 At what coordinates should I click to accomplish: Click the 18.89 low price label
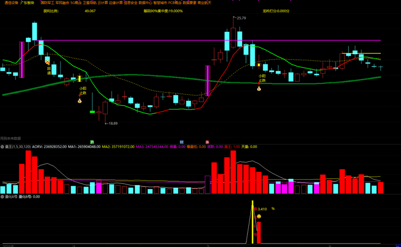[112, 123]
